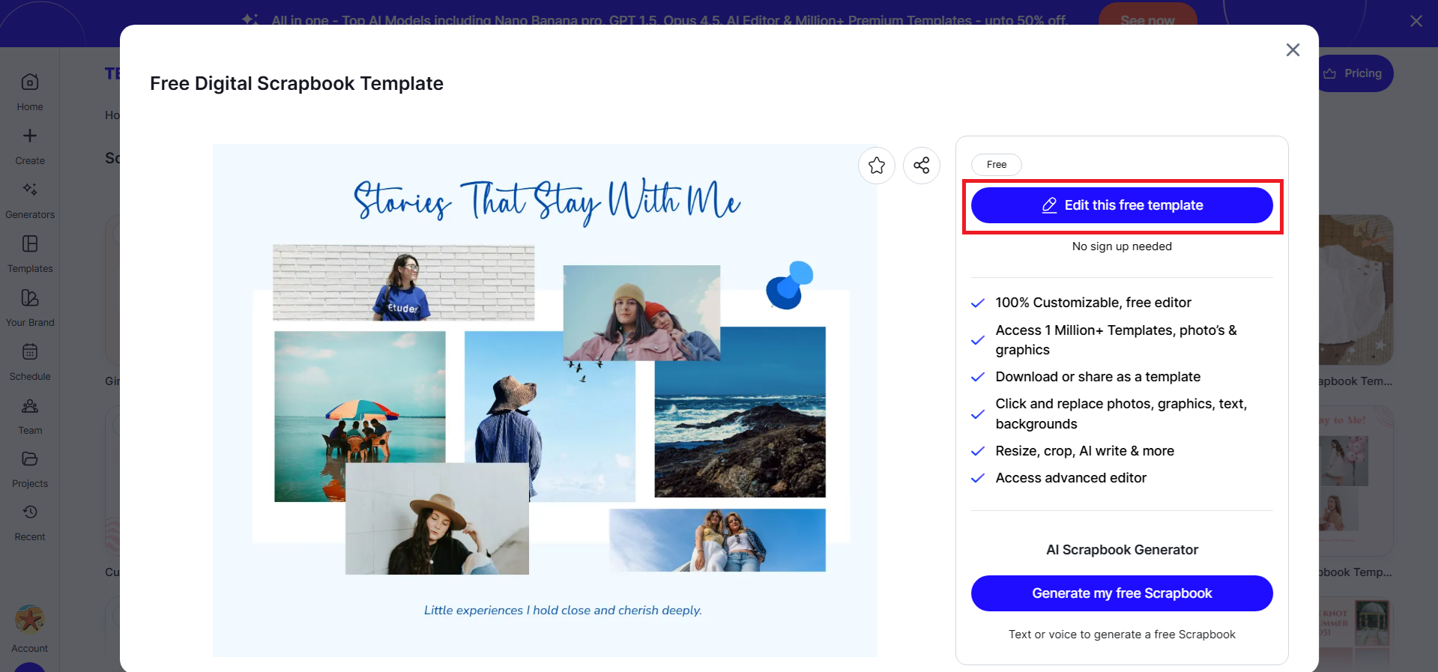Click Generate my free Scrapbook button
Viewport: 1438px width, 672px height.
click(x=1122, y=593)
